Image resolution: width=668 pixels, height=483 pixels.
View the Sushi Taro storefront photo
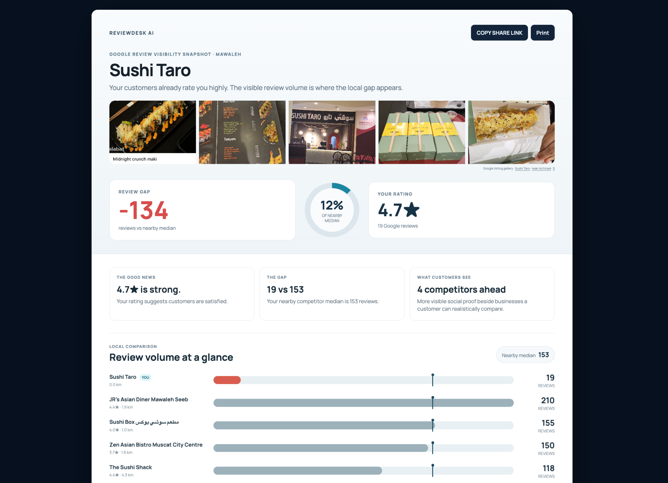[332, 132]
